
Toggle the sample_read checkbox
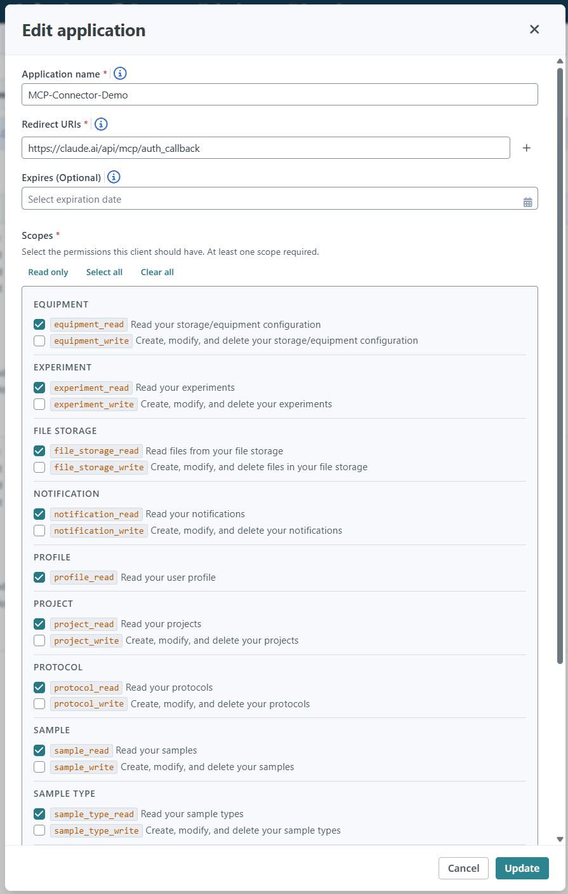pos(39,750)
